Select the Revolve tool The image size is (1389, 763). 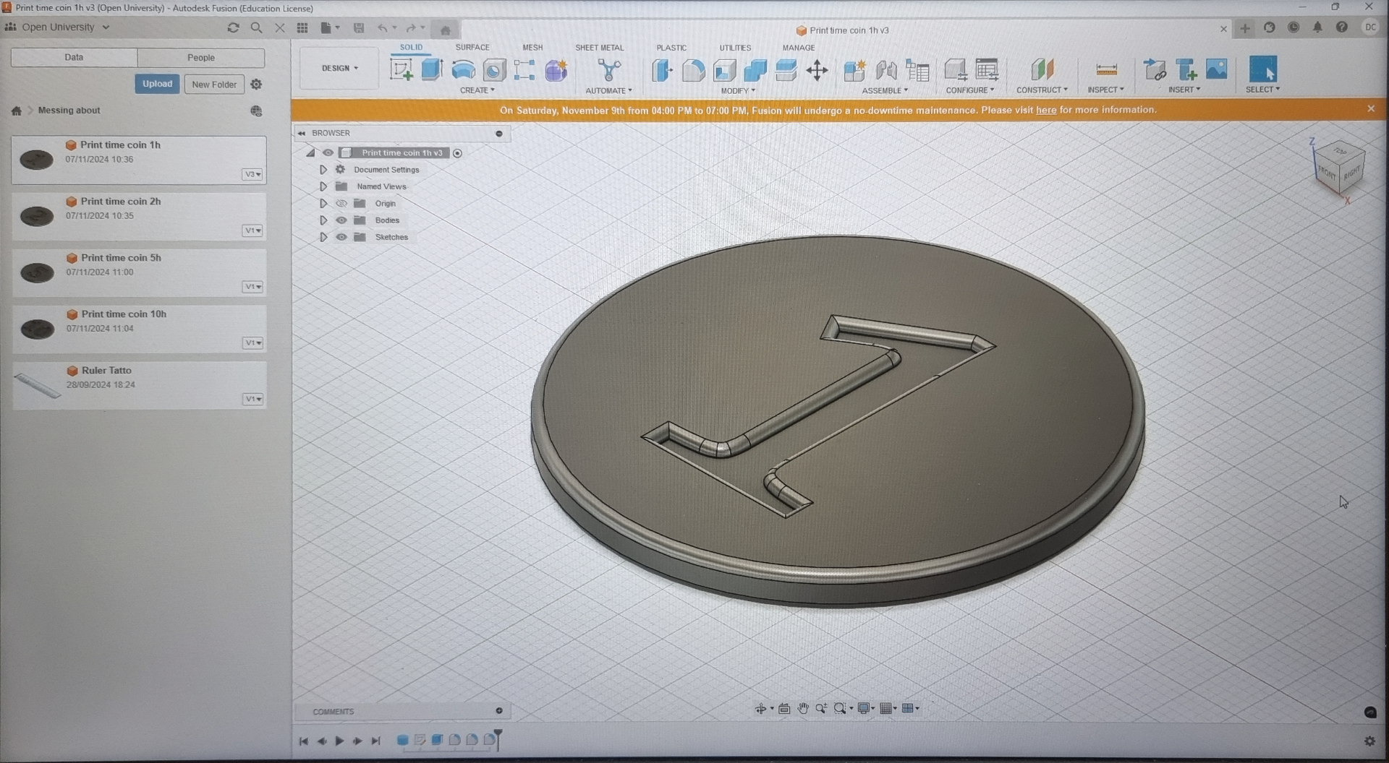tap(463, 70)
